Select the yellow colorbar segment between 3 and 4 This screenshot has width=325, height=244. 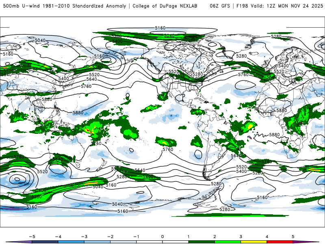click(x=254, y=242)
